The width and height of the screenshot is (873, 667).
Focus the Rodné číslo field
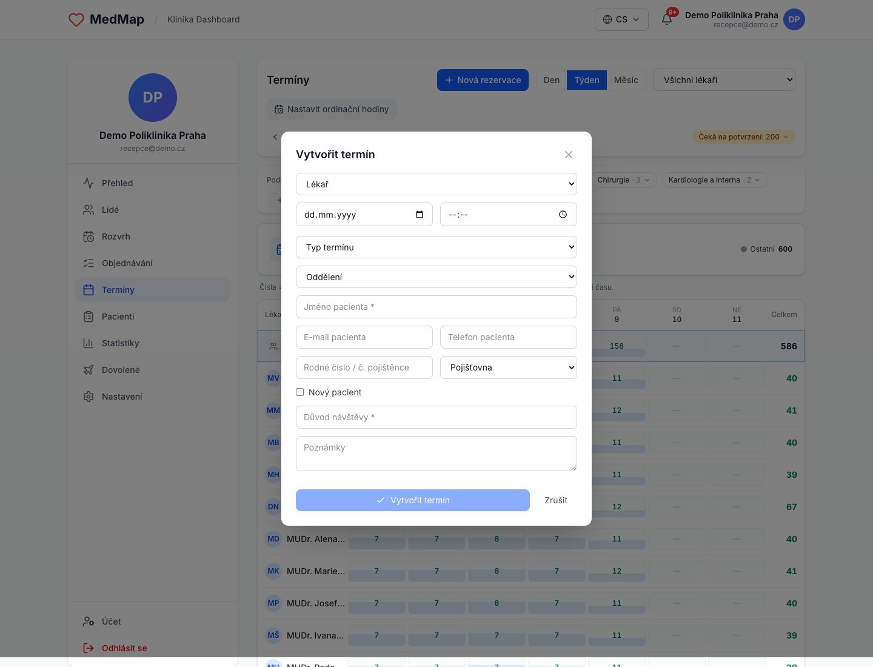[364, 367]
